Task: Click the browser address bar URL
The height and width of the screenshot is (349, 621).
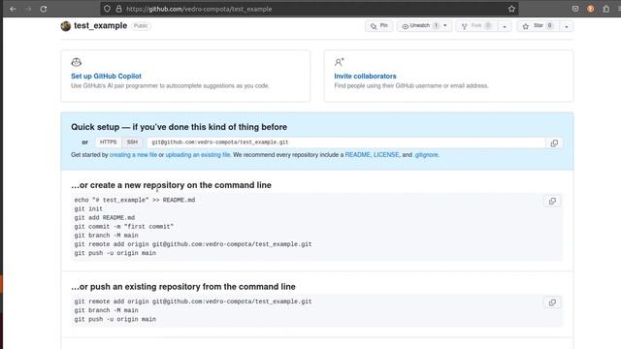Action: tap(199, 9)
